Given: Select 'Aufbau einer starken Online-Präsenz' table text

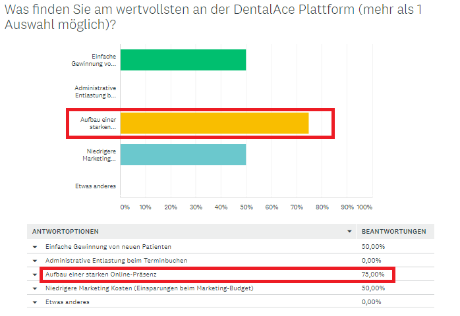Looking at the screenshot, I should click(x=101, y=275).
